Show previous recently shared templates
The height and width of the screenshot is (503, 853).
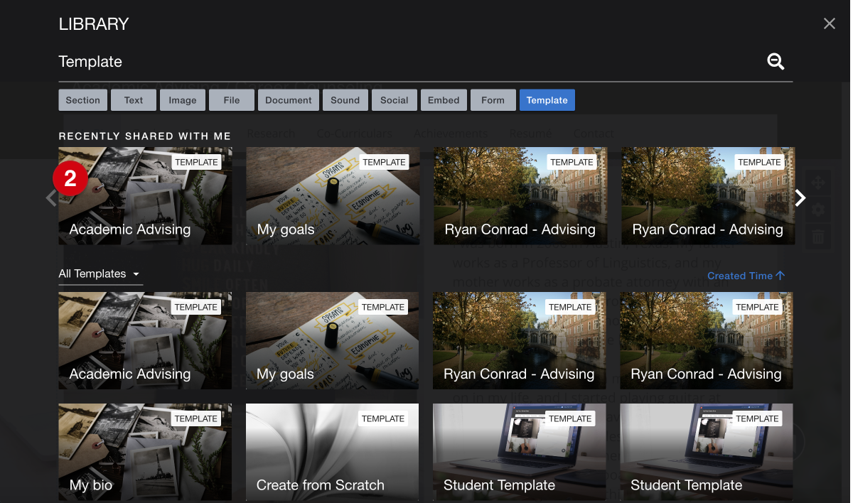click(x=50, y=198)
